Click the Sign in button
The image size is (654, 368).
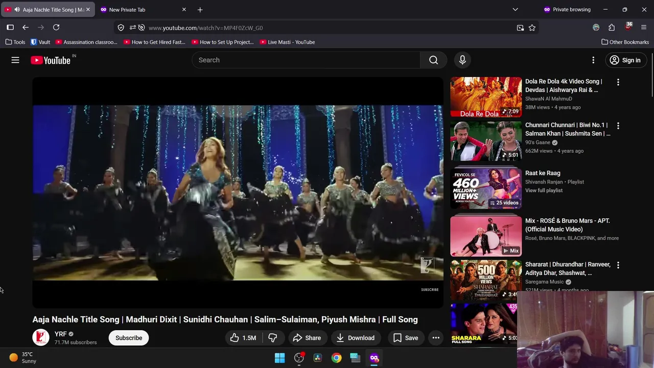click(626, 60)
